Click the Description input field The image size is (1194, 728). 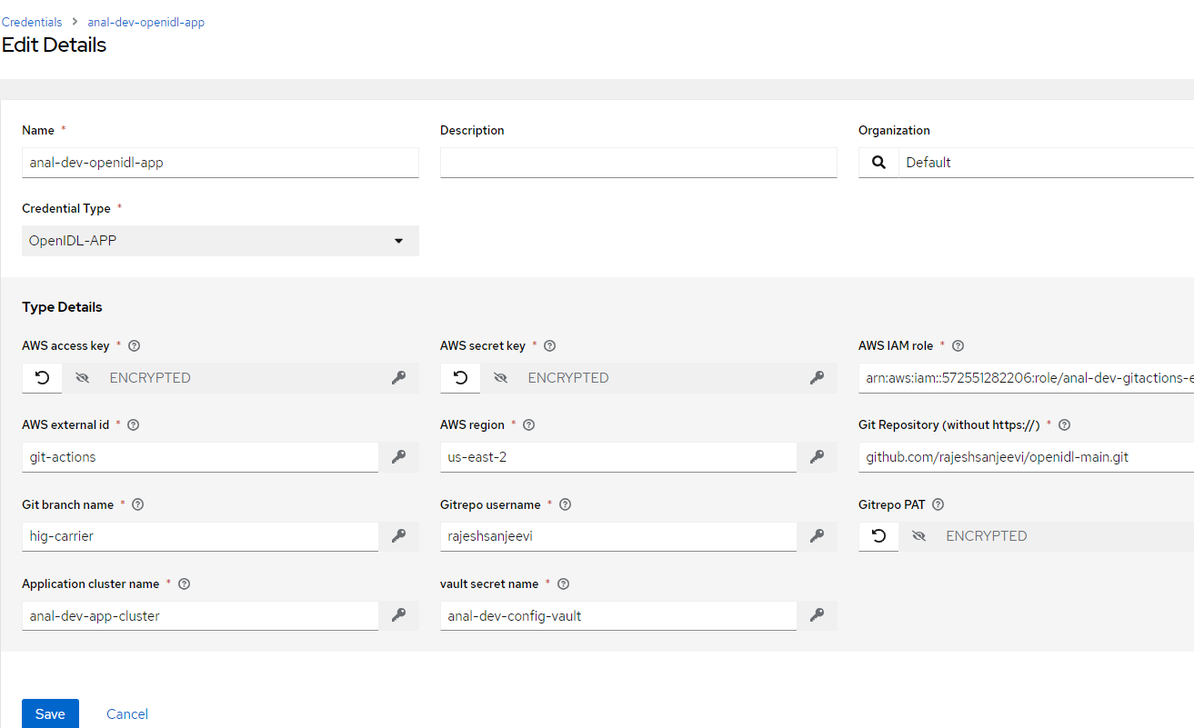tap(638, 163)
